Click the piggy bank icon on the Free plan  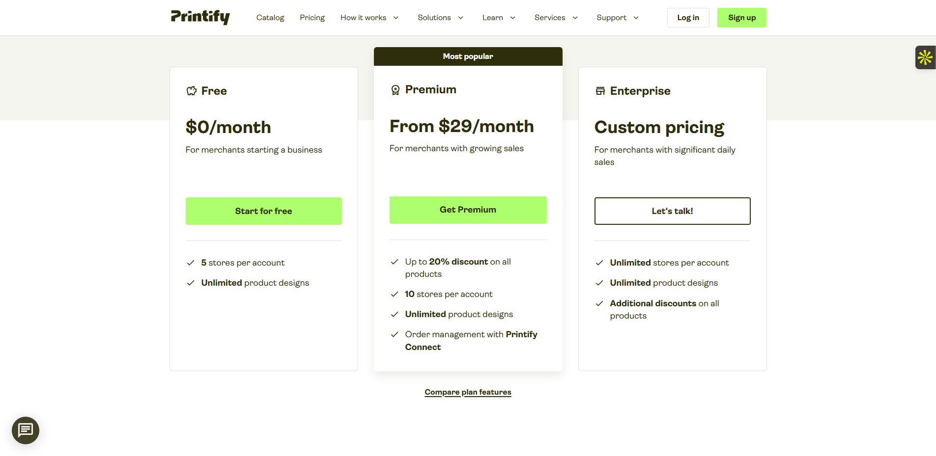click(192, 90)
